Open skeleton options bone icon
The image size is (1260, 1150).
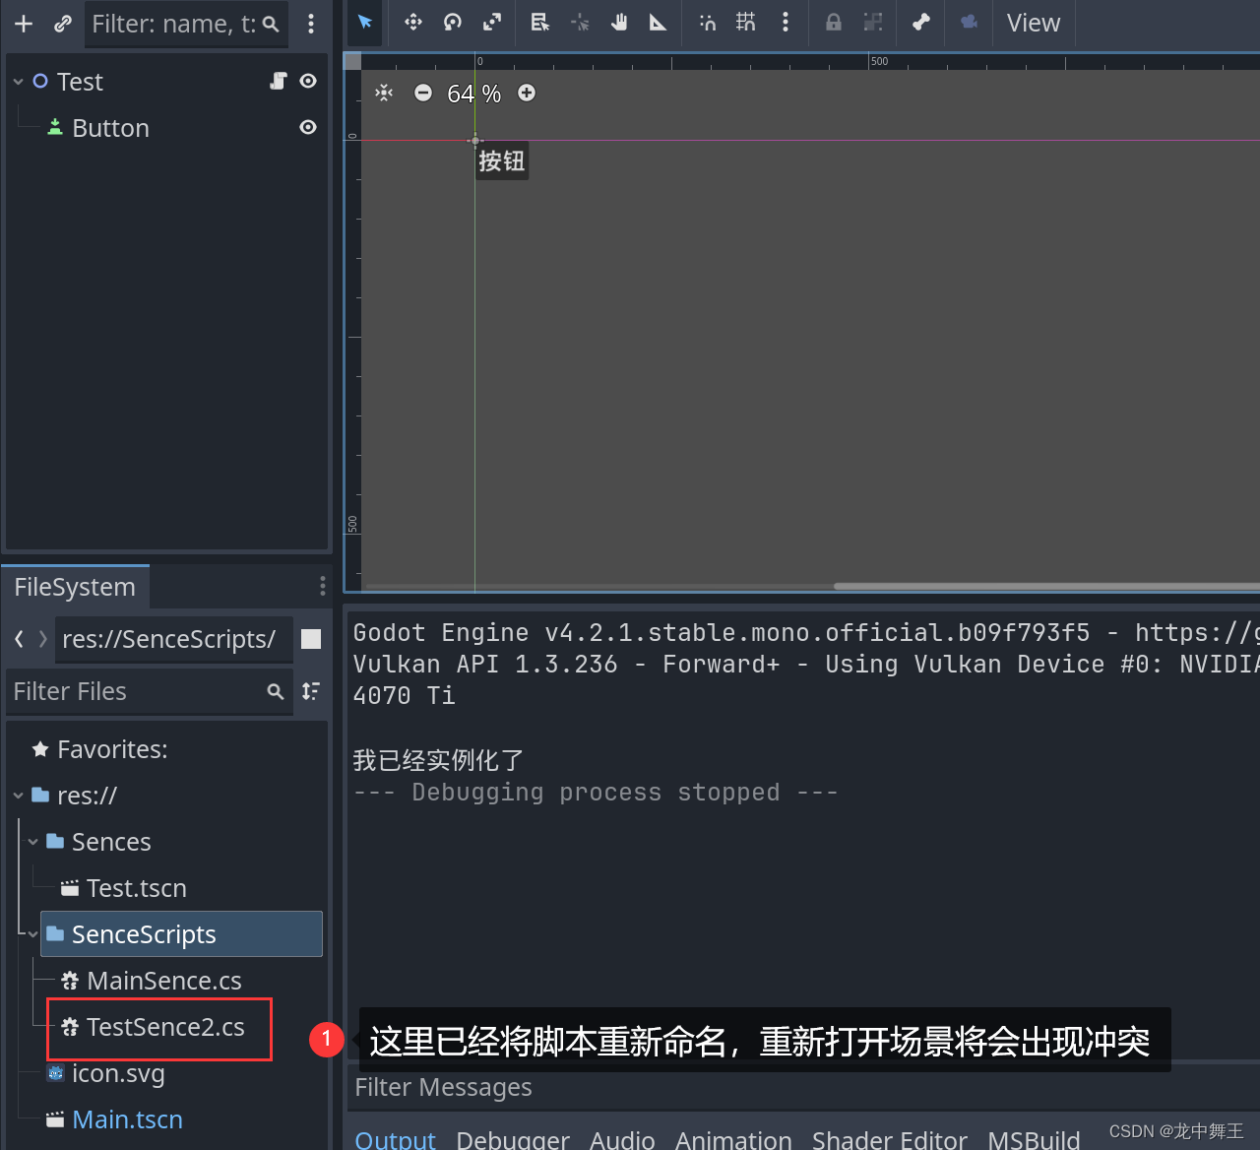click(921, 23)
